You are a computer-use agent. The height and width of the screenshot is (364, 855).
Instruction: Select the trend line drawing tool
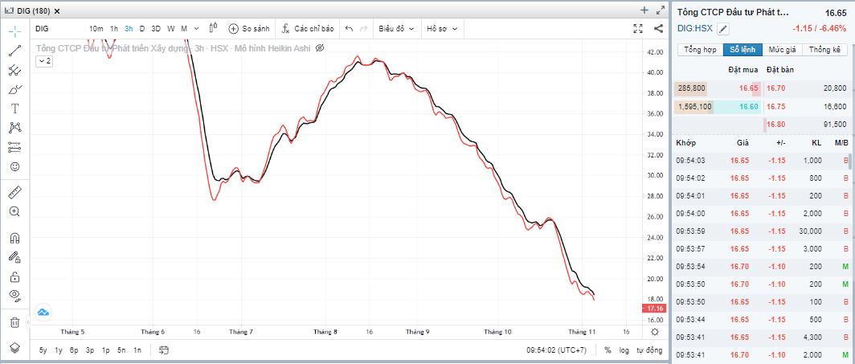click(x=14, y=51)
